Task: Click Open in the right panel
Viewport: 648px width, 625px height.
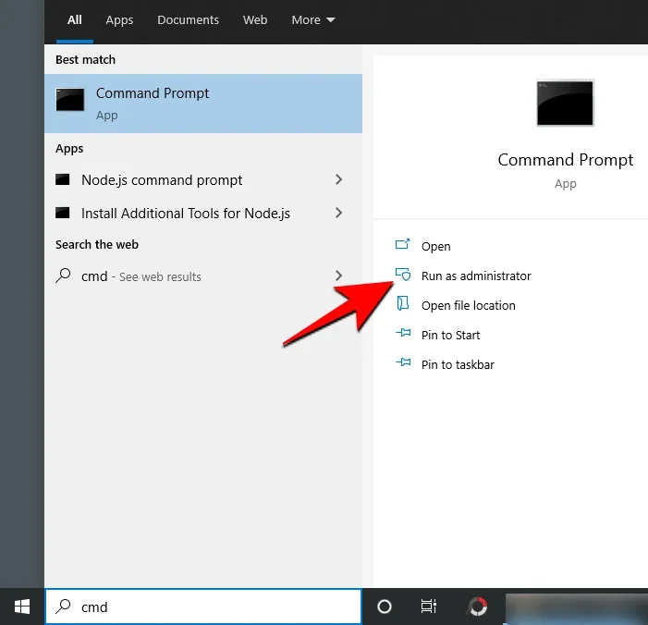Action: pos(435,246)
